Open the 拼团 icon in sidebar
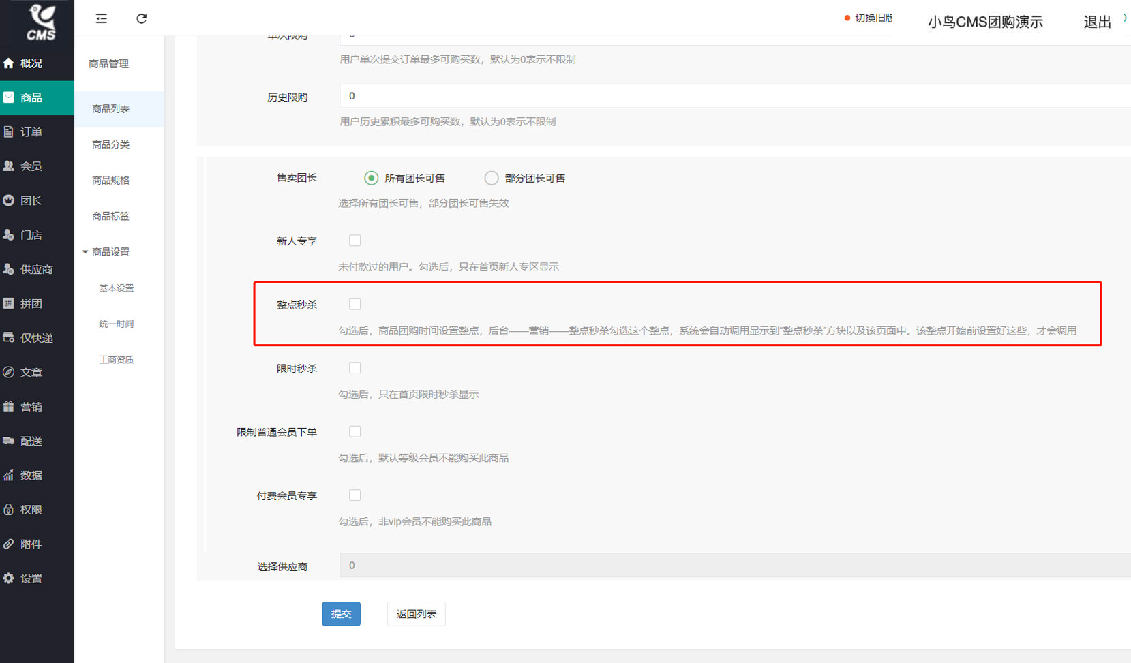 point(9,303)
